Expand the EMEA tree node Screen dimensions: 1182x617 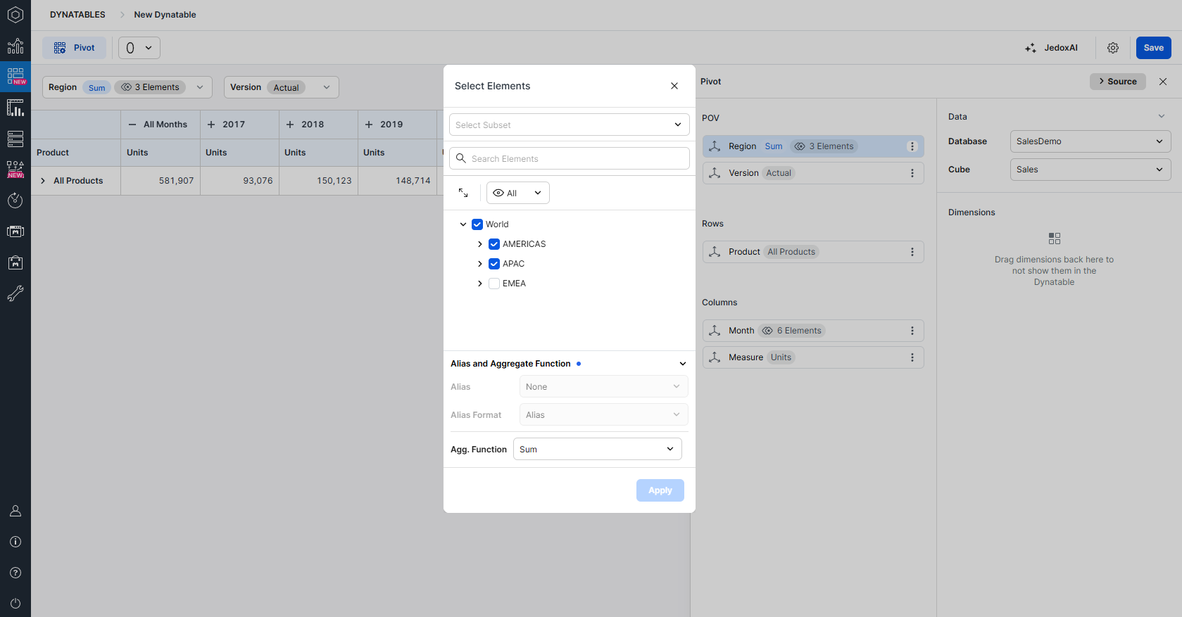[x=480, y=284]
